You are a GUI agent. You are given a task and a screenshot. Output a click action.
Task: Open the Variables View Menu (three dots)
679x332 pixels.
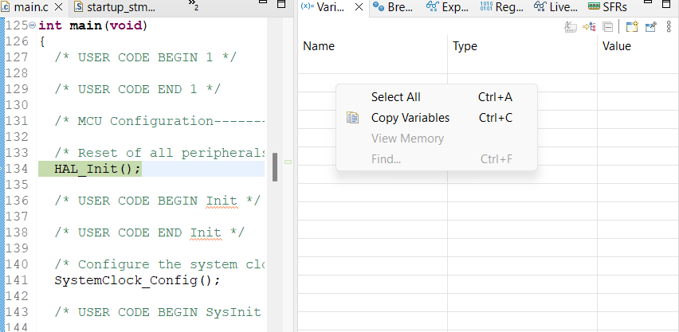click(x=669, y=27)
